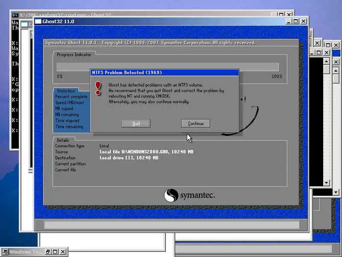This screenshot has width=342, height=257.
Task: Maximize the minimized Windows taskbar window
Action: (55, 251)
